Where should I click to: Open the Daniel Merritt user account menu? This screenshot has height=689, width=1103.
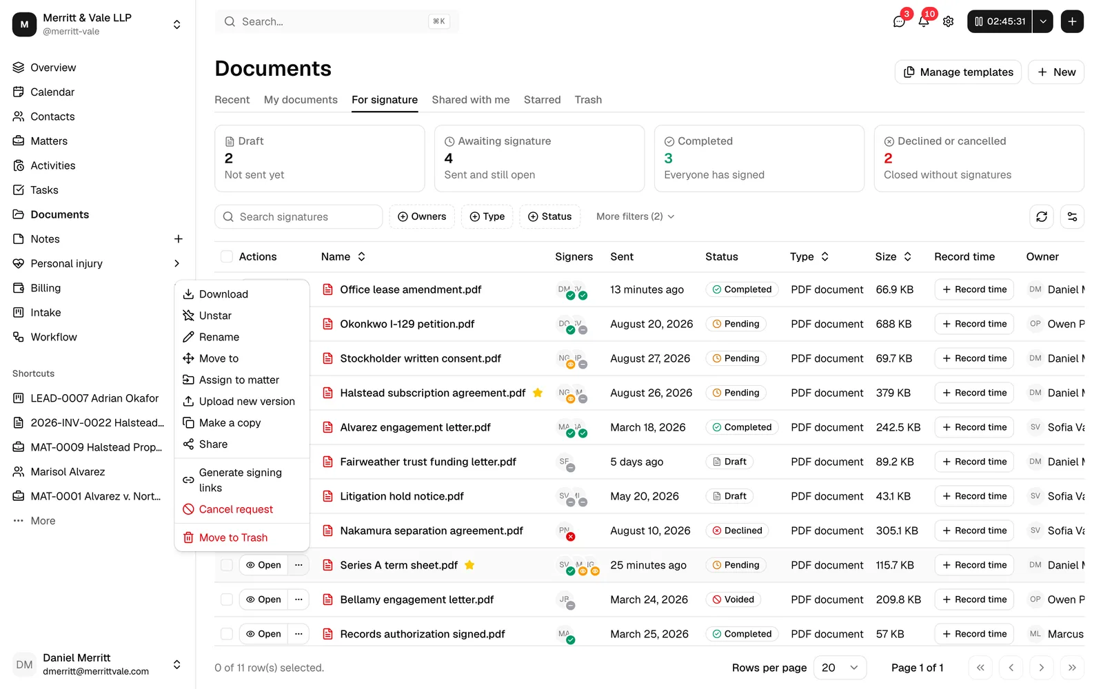(98, 664)
